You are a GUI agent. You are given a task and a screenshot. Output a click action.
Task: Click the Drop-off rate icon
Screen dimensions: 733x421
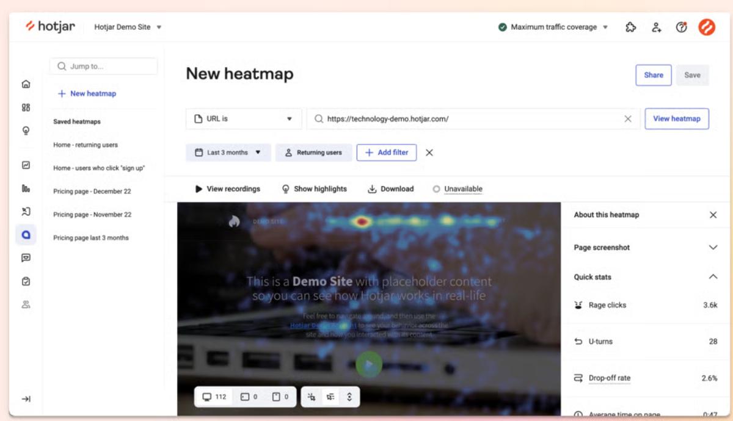(578, 378)
